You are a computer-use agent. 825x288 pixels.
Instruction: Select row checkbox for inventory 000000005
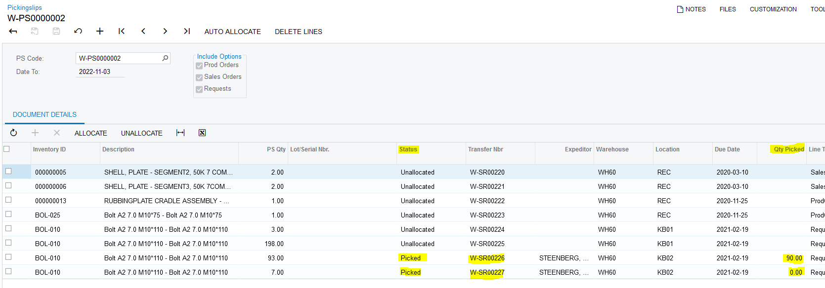(x=8, y=171)
